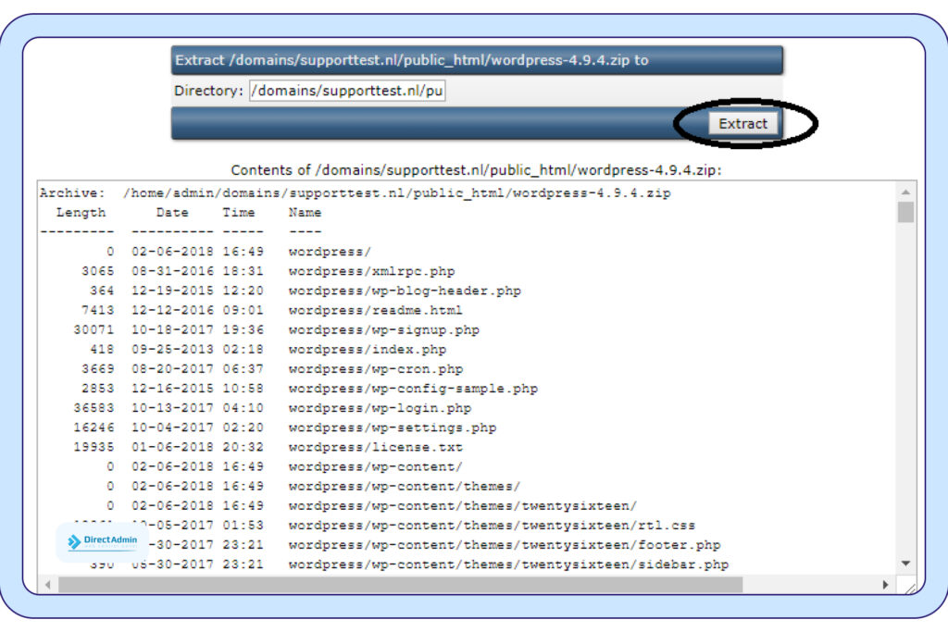The width and height of the screenshot is (948, 632).
Task: Click the 'Contents of' zip heading
Action: pos(477,169)
